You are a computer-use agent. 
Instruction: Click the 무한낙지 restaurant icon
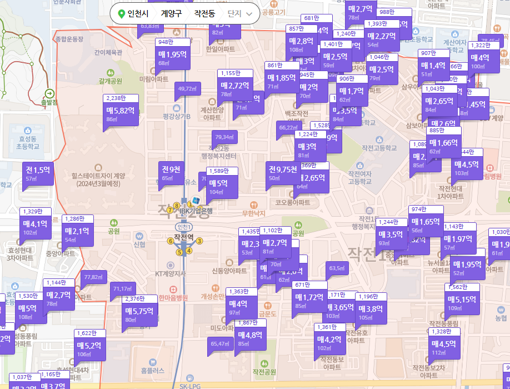(x=254, y=205)
